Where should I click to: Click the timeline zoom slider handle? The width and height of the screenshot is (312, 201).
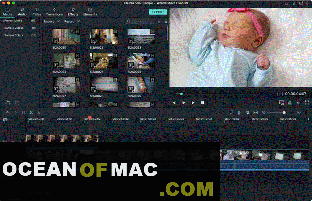click(284, 112)
